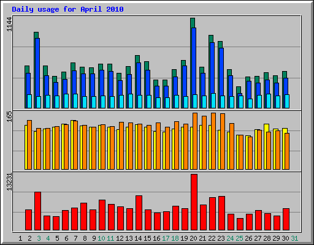The width and height of the screenshot is (314, 245).
Task: Select the green weekend day label '18'
Action: pyautogui.click(x=175, y=238)
